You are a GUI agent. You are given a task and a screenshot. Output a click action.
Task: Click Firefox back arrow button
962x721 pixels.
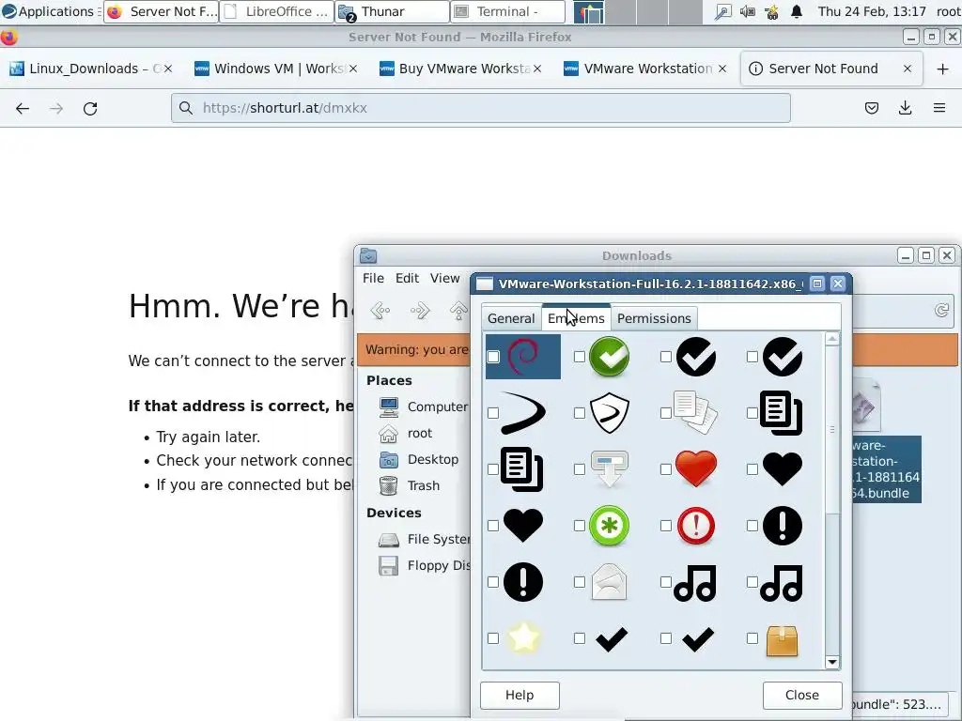click(23, 109)
